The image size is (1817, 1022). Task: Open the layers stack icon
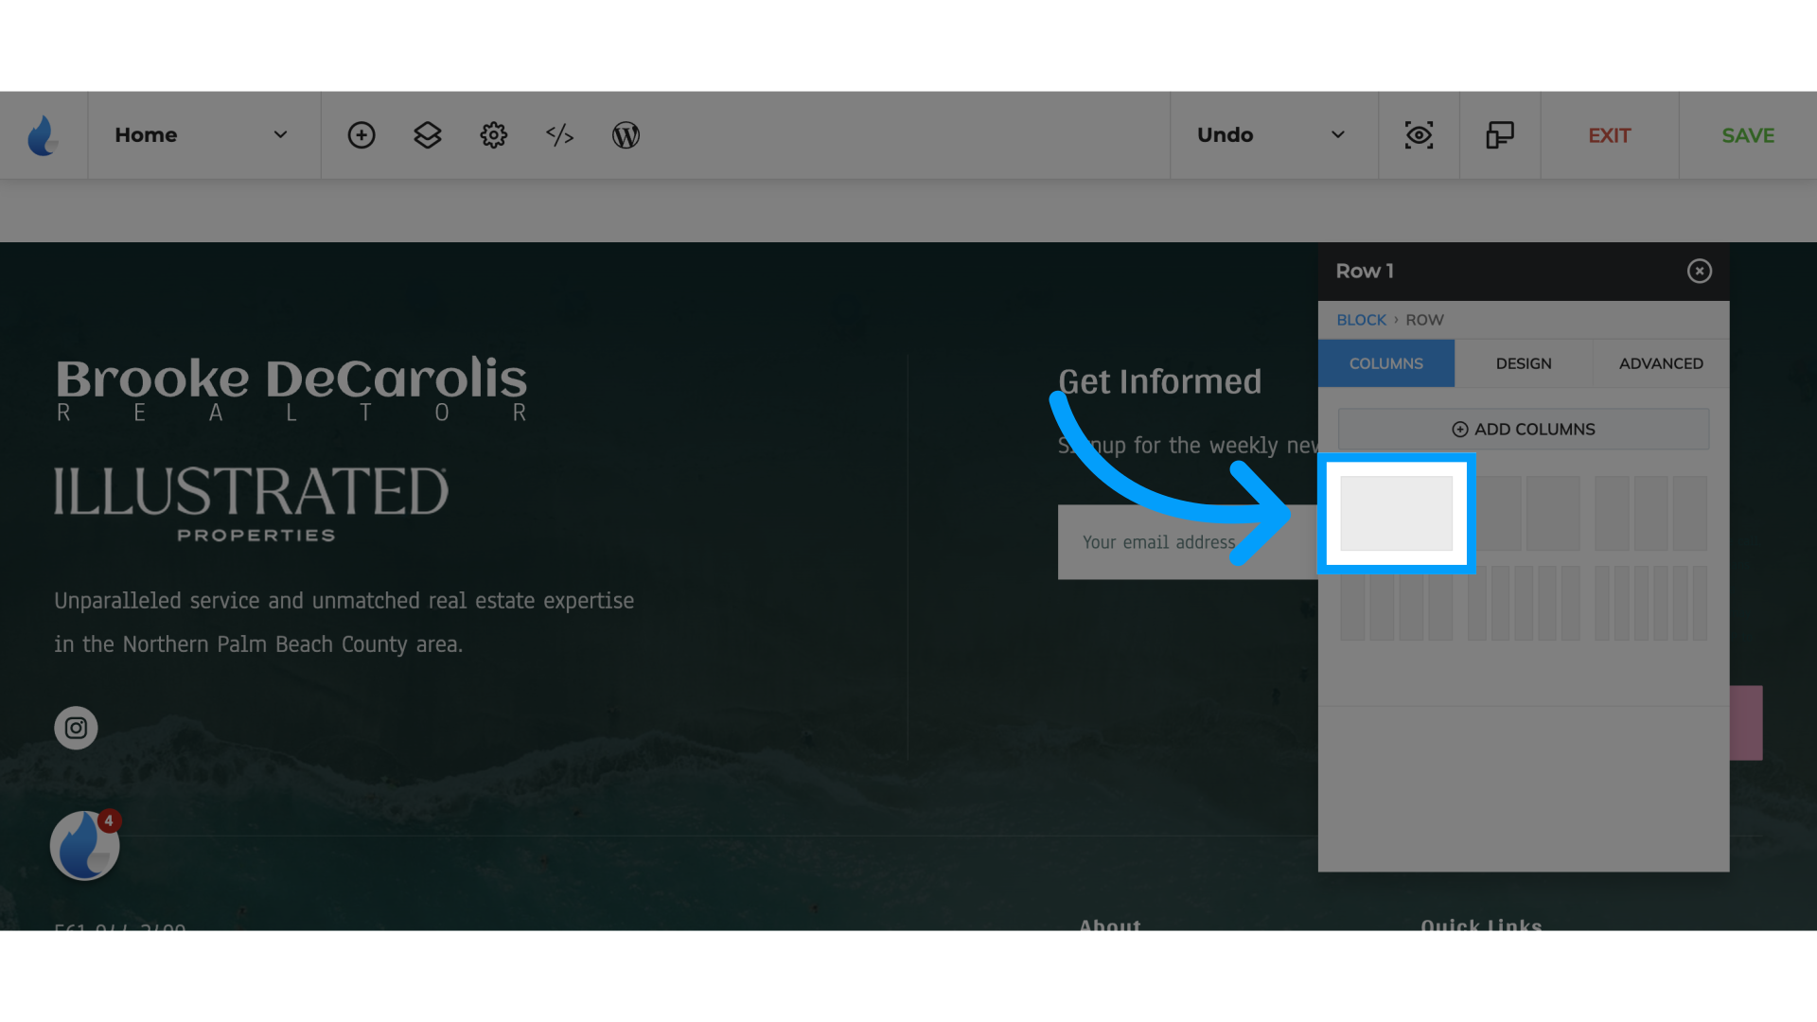pyautogui.click(x=428, y=135)
